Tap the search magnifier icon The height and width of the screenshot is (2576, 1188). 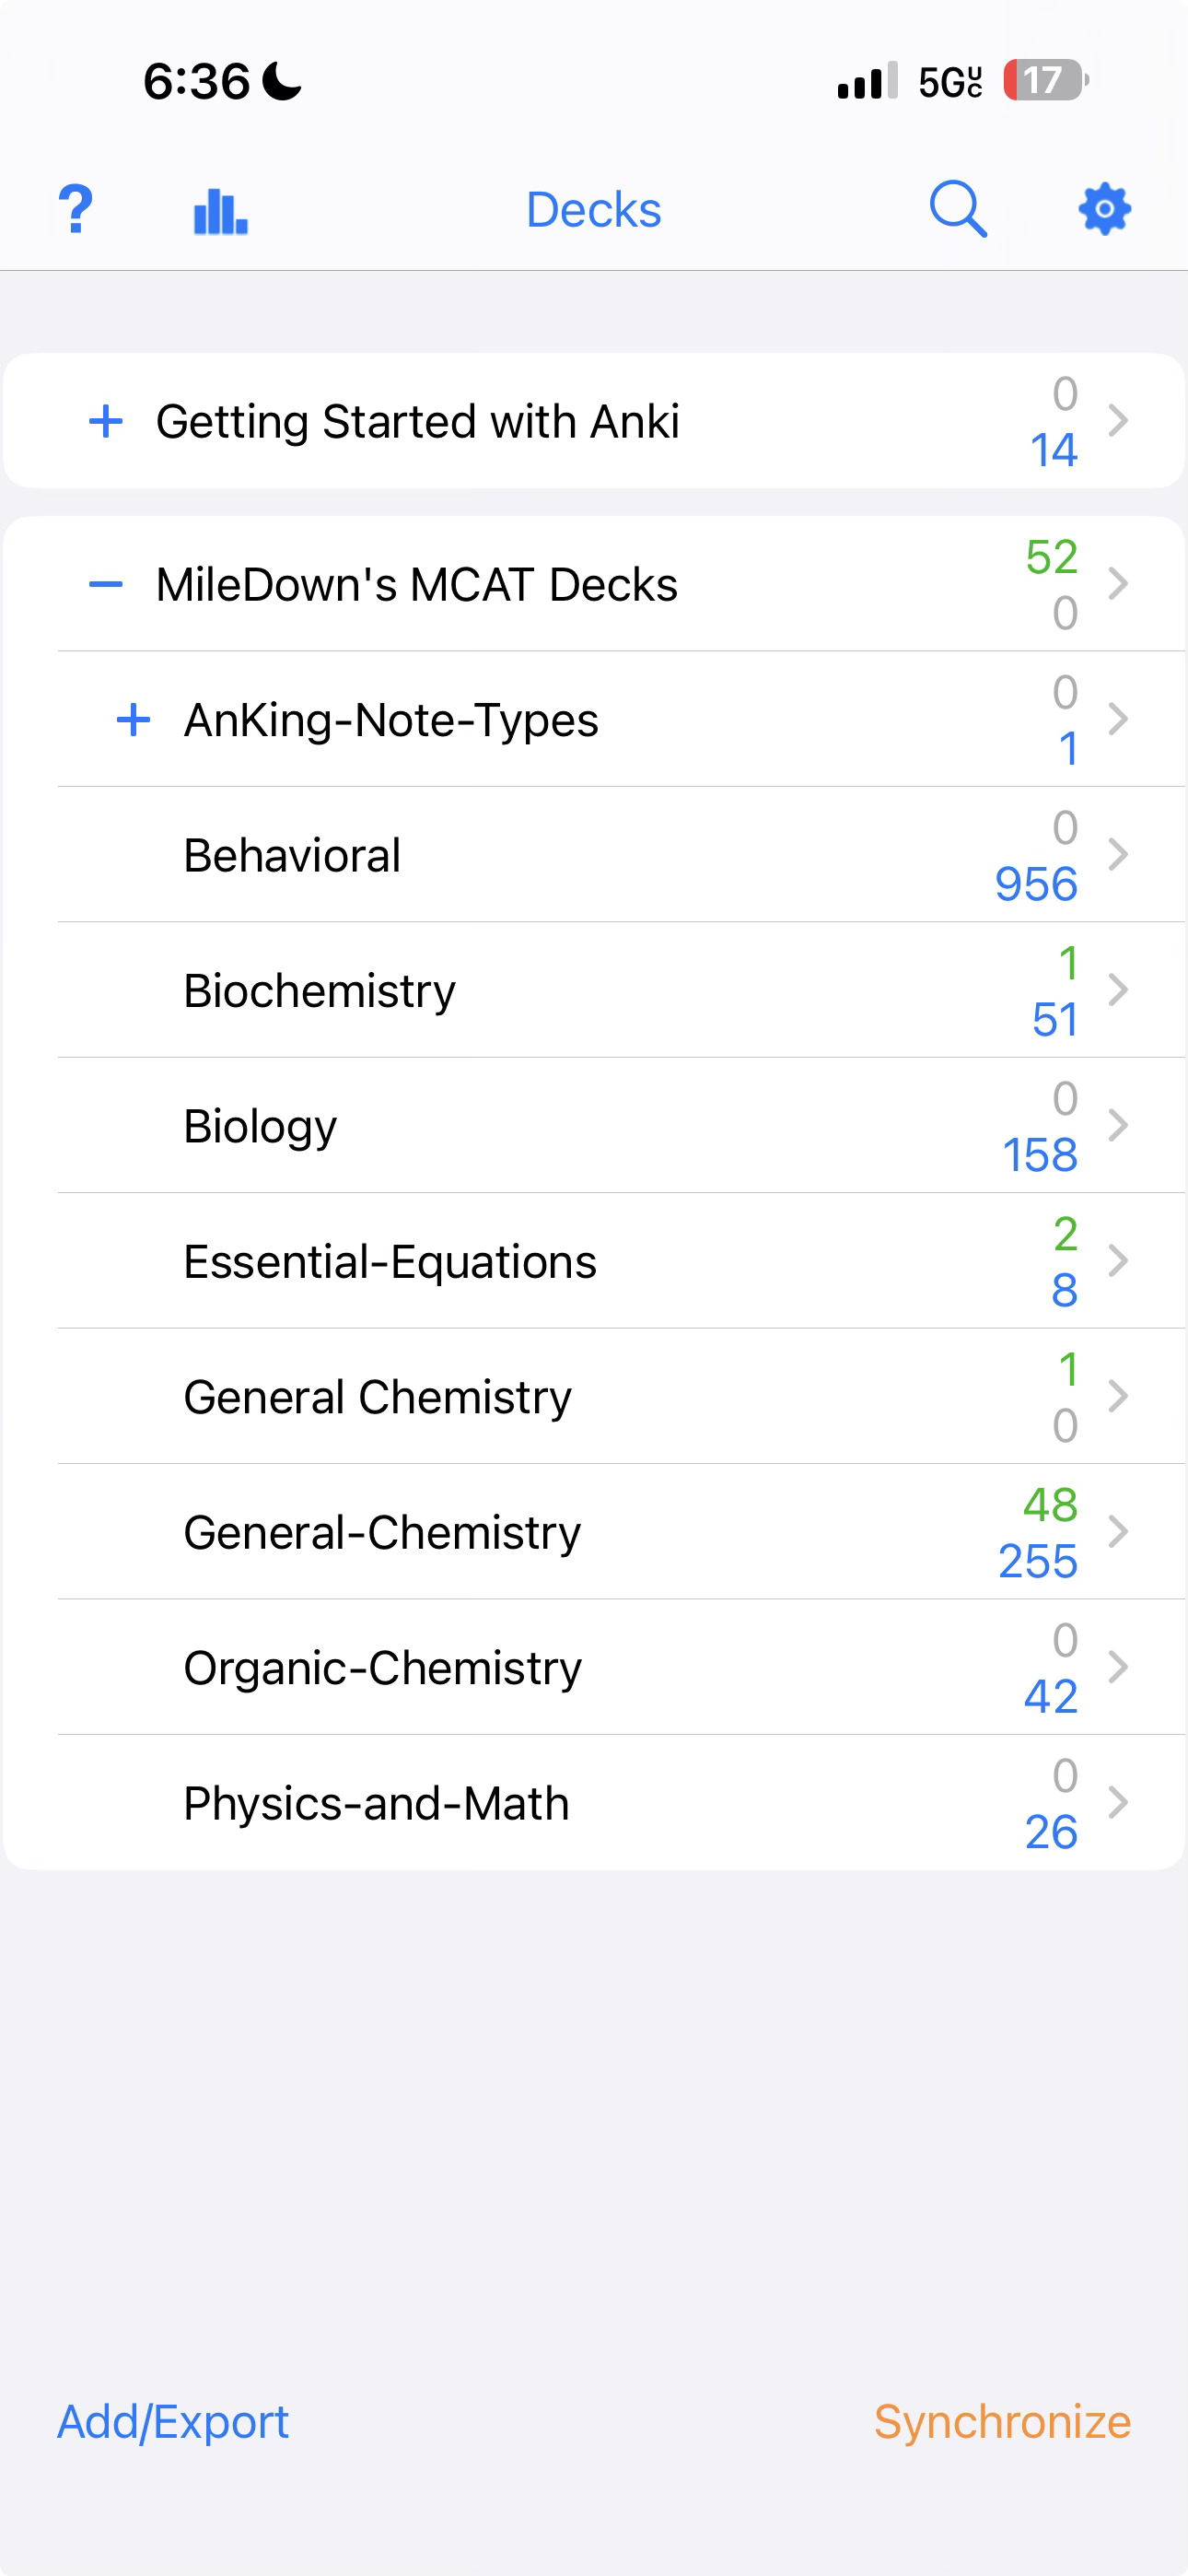[x=958, y=209]
